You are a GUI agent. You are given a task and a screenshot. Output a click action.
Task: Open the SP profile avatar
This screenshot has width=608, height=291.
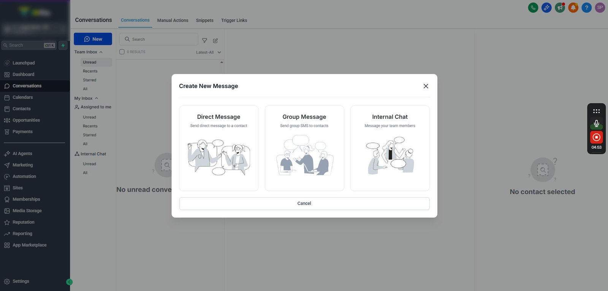600,8
